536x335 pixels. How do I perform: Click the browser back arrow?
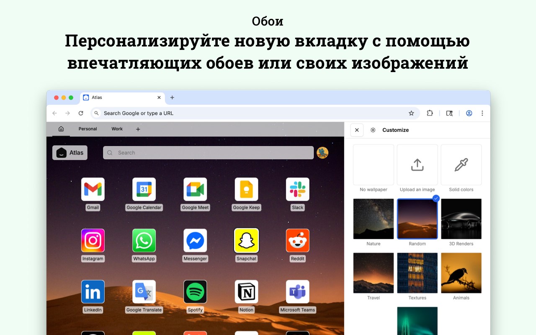pos(54,113)
